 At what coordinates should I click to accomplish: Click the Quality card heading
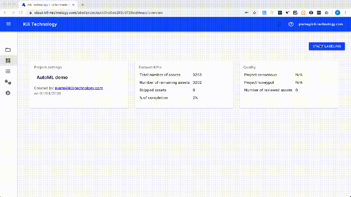point(249,67)
